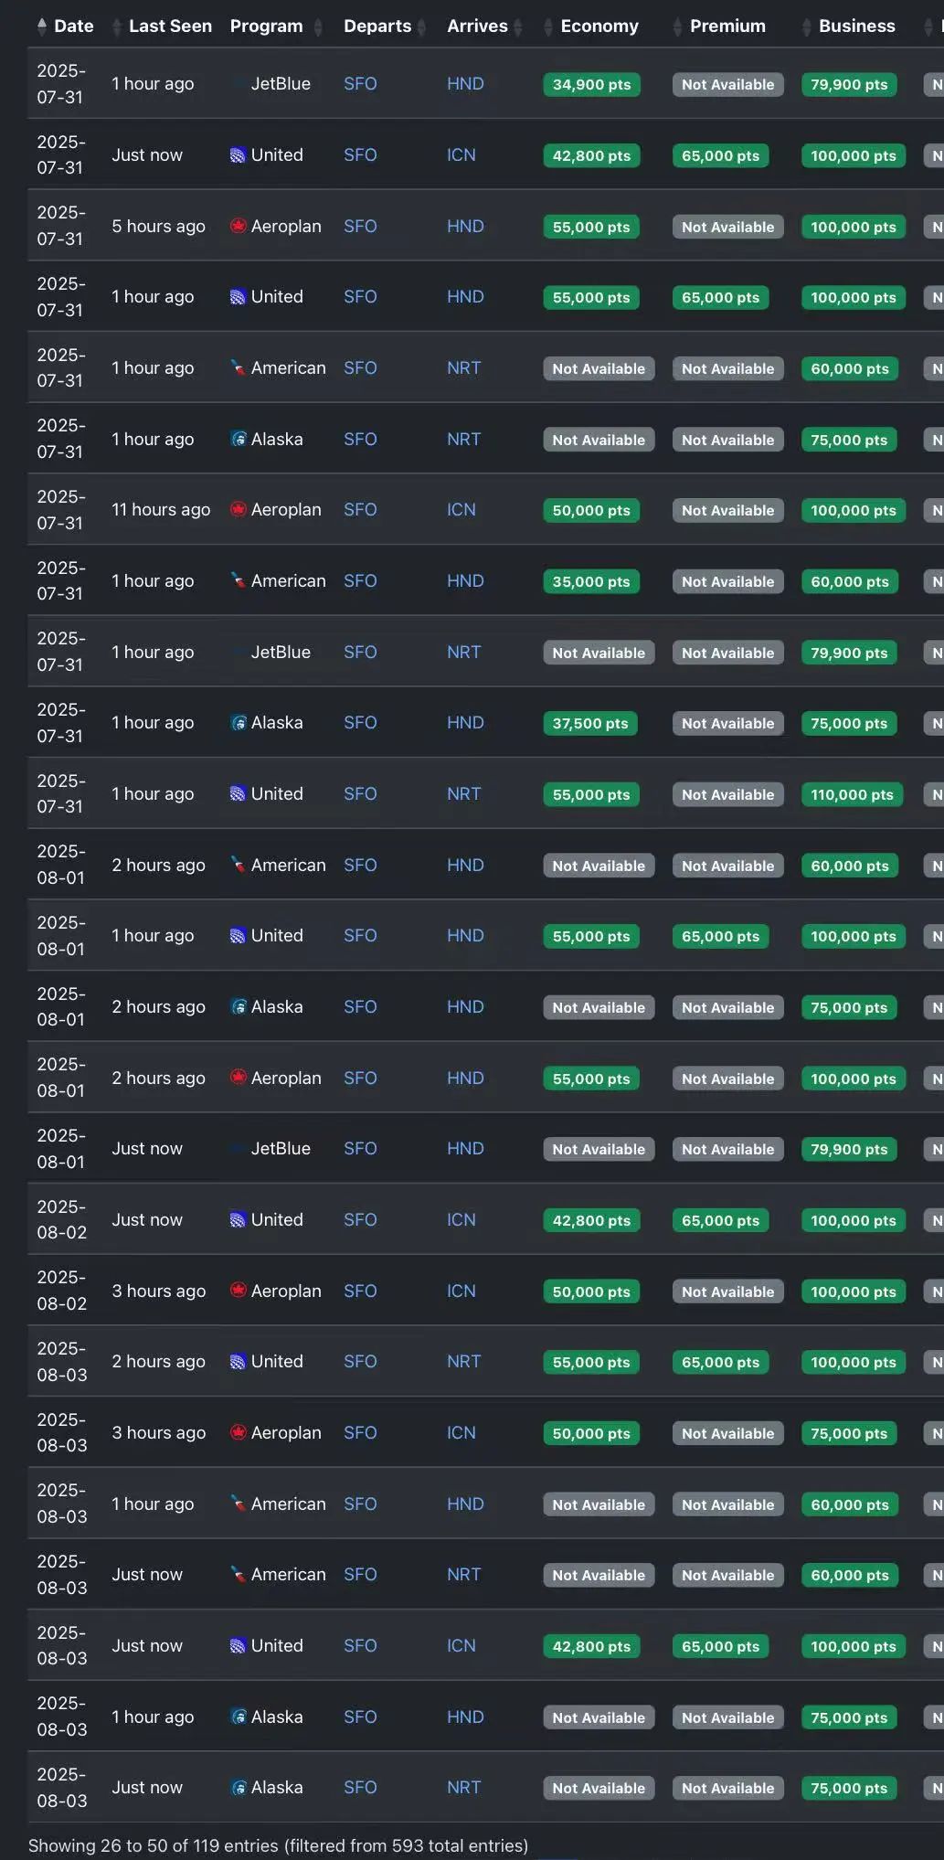The height and width of the screenshot is (1860, 944).
Task: Select the Alaska logo in the 2025-08-03 HND row
Action: 238,1717
